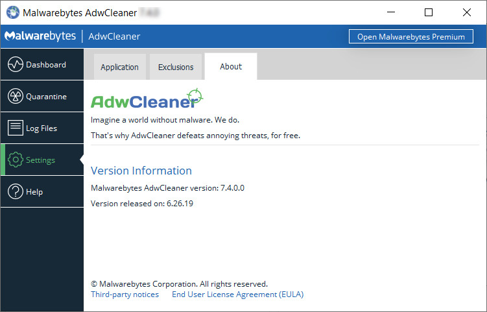This screenshot has width=487, height=312.
Task: Click the Log Files document icon
Action: tap(15, 128)
